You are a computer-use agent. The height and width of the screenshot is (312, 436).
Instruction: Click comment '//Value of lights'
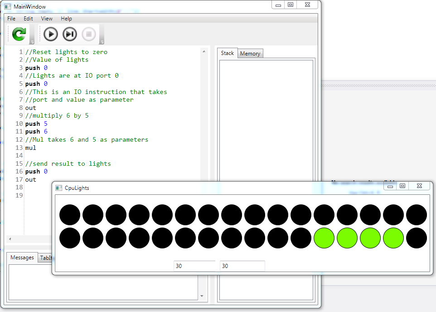pos(57,59)
